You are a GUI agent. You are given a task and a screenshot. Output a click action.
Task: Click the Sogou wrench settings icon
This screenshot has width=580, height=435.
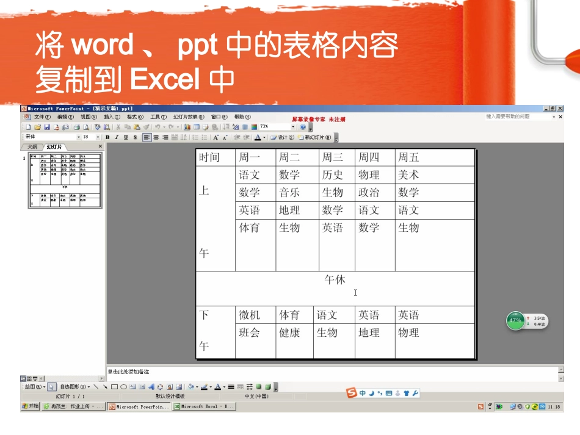pos(415,394)
